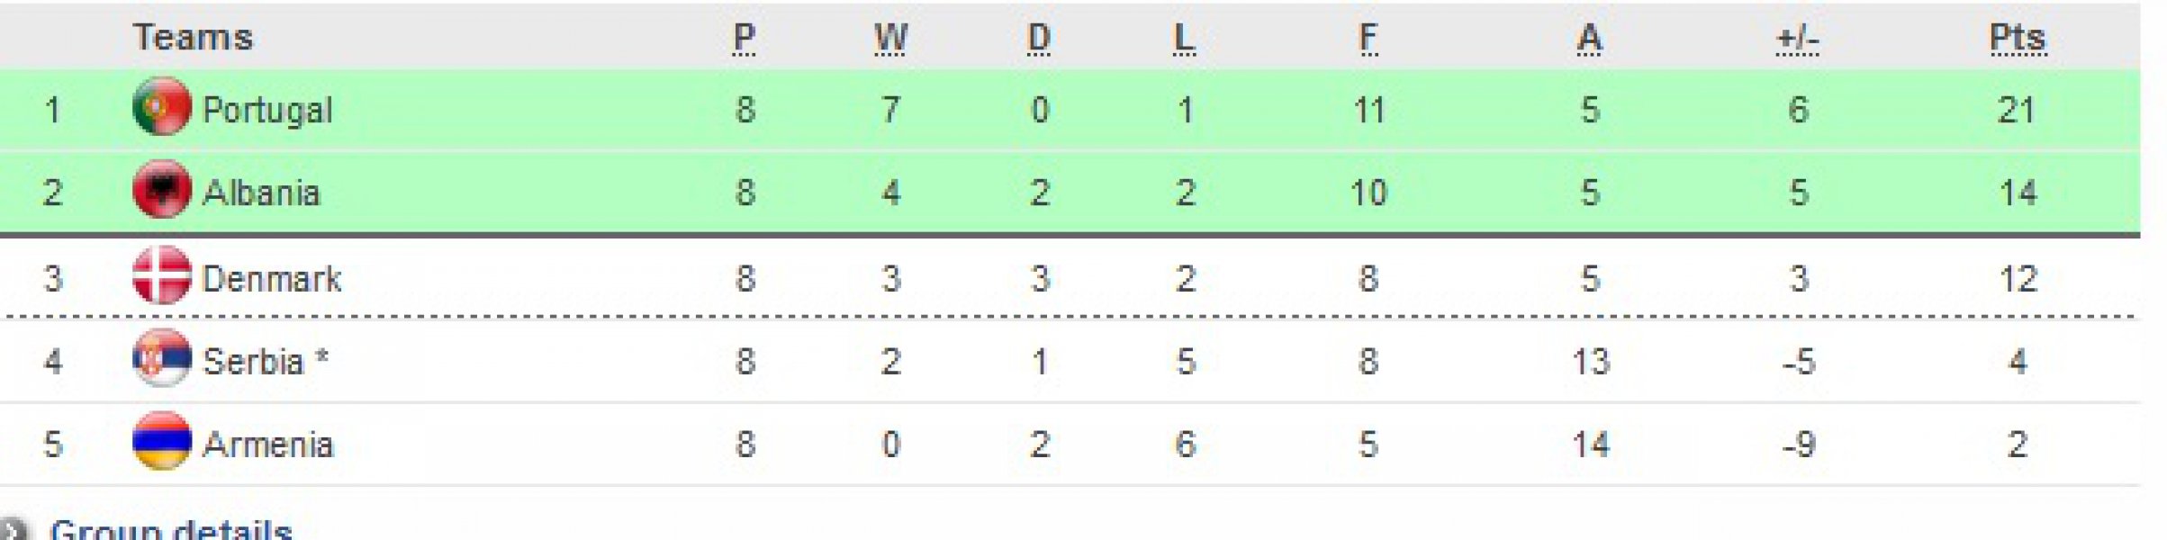
Task: Open the Albania team link
Action: click(261, 193)
